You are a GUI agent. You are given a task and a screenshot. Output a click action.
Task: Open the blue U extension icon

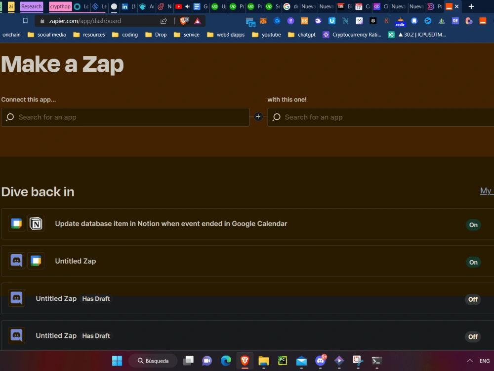[x=332, y=21]
